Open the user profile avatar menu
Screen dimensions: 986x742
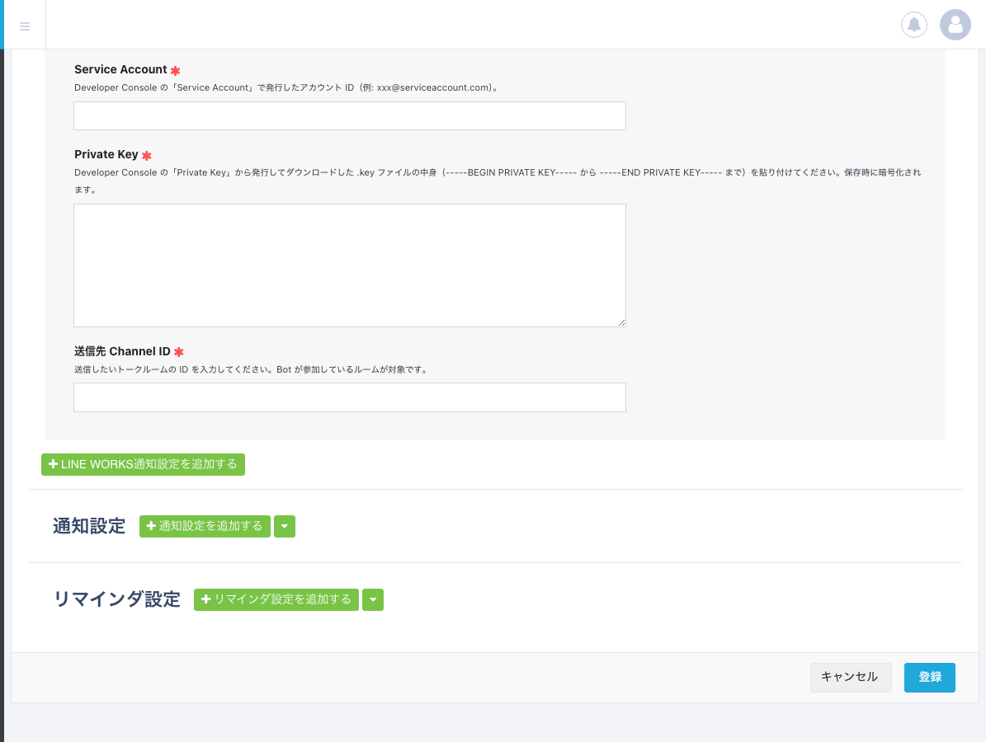[x=955, y=25]
